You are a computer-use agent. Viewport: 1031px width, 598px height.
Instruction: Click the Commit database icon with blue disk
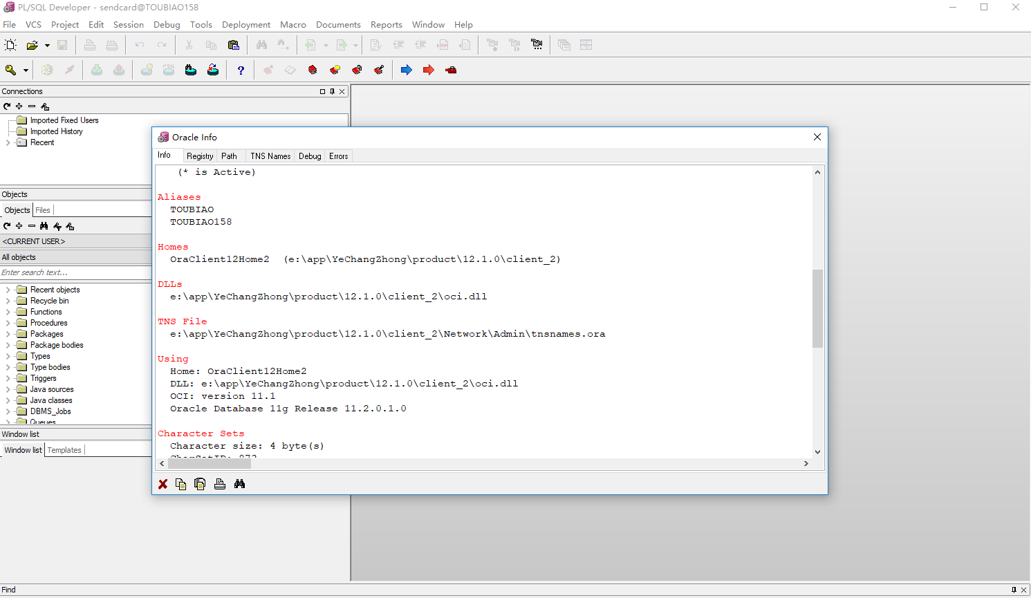[191, 70]
